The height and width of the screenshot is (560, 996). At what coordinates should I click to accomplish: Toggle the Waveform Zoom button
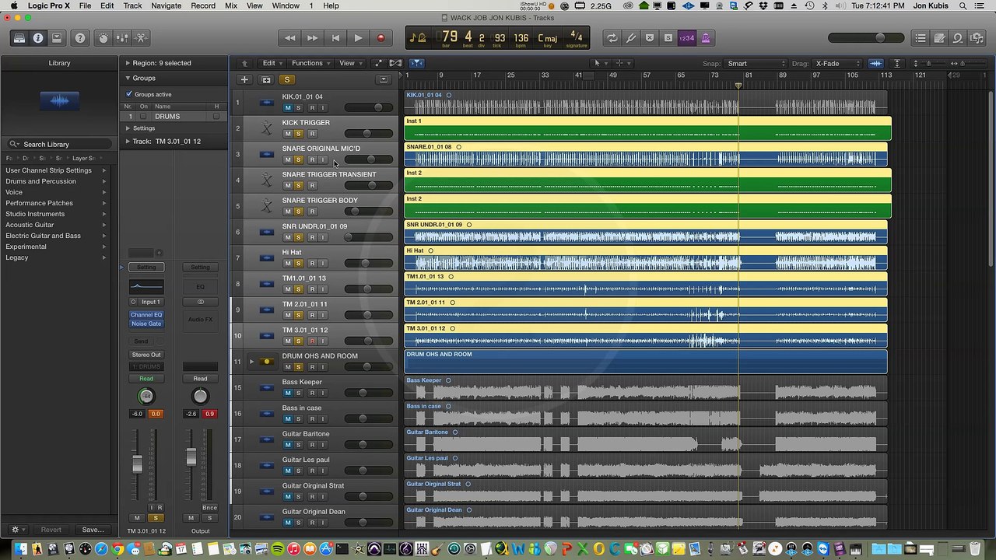click(875, 63)
